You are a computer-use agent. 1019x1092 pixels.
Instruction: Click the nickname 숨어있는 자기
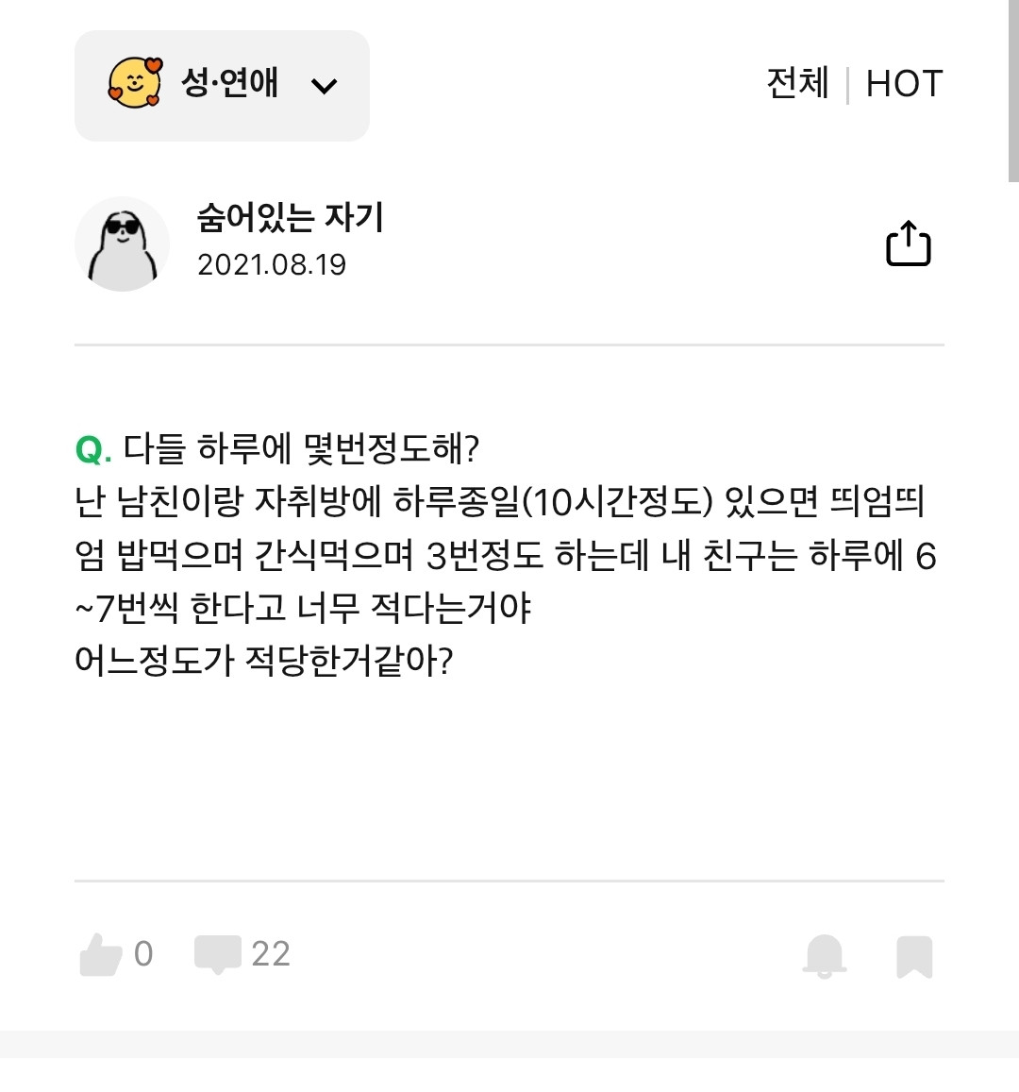coord(290,218)
